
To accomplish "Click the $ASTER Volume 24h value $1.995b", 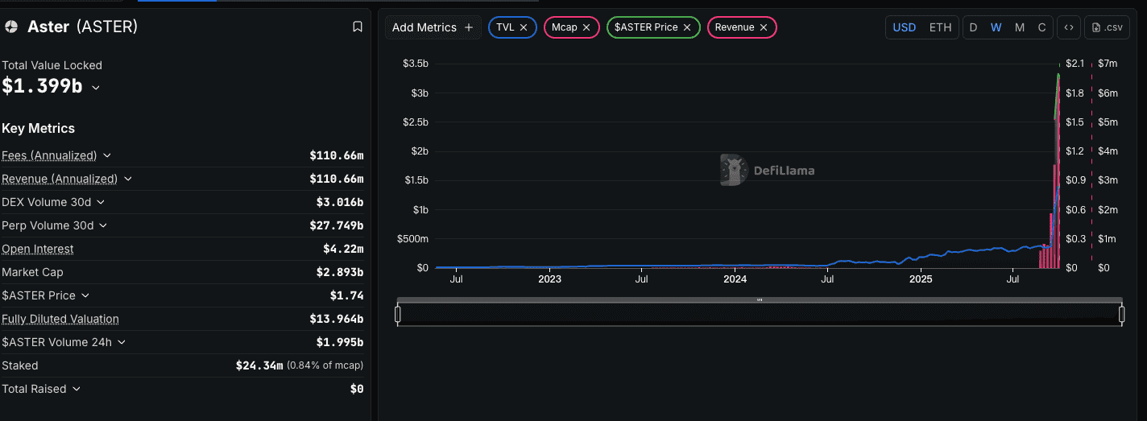I will [x=340, y=342].
